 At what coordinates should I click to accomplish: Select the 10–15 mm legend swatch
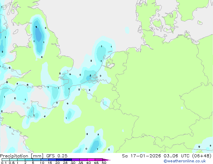45,160
